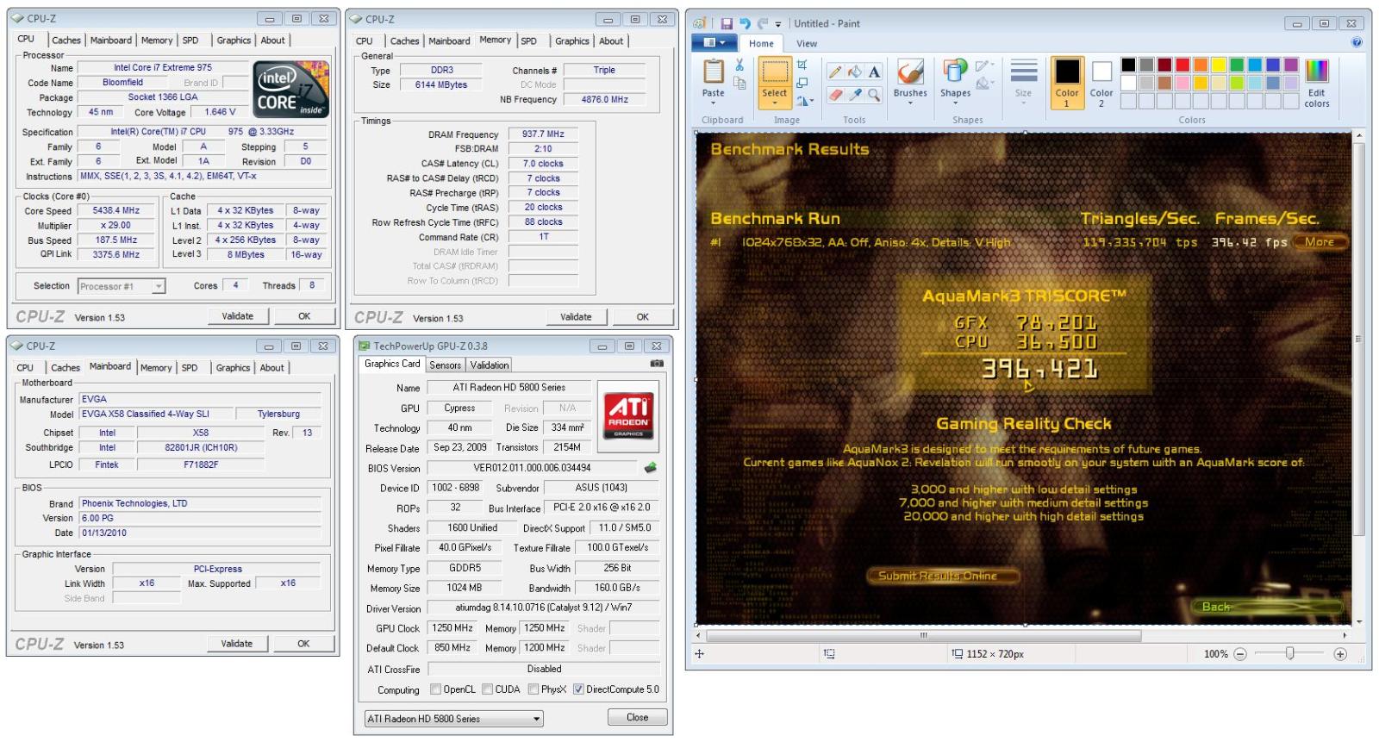Click the Edit colors rainbow icon
This screenshot has height=742, width=1379.
pyautogui.click(x=1317, y=72)
